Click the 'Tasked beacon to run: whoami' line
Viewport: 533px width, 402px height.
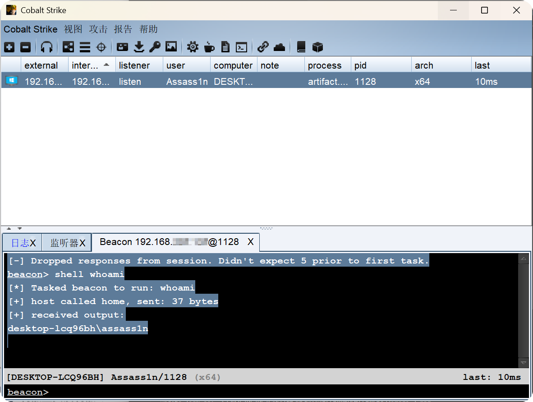[x=101, y=288]
